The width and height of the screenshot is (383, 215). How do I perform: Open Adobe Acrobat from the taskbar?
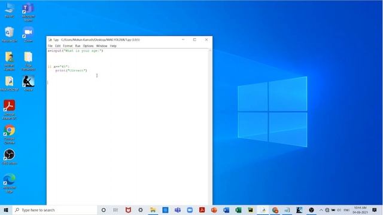202,210
